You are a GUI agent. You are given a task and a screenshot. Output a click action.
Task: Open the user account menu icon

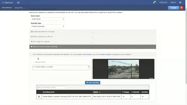click(x=181, y=2)
